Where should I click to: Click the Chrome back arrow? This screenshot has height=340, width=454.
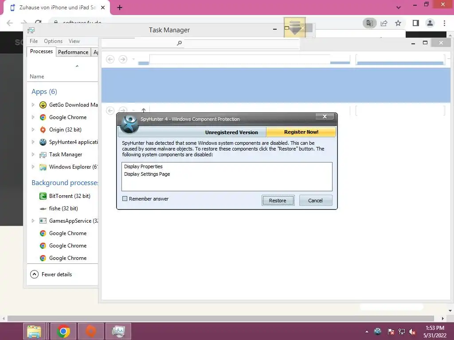10,23
